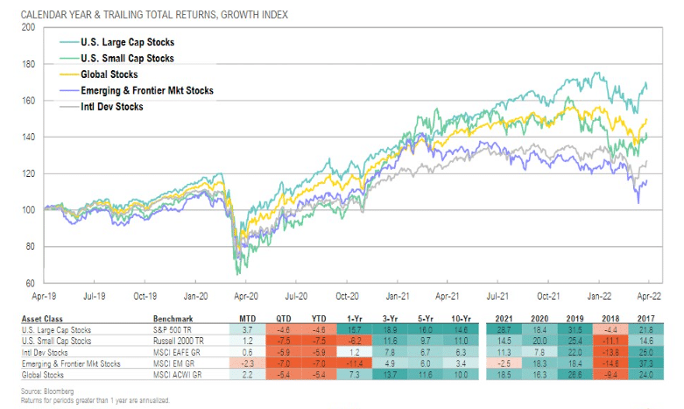Select the U.S. Small Cap Stocks legend label
The height and width of the screenshot is (409, 684).
click(127, 59)
